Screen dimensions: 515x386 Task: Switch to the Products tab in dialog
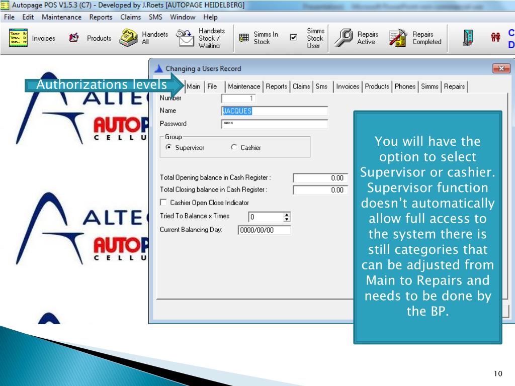377,86
